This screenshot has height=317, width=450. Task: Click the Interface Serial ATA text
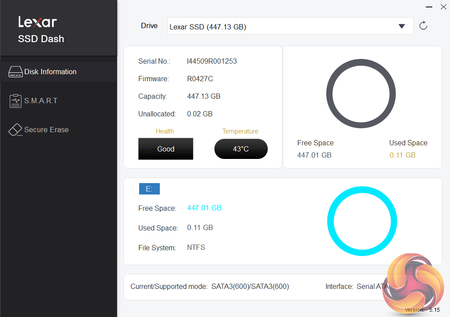357,286
